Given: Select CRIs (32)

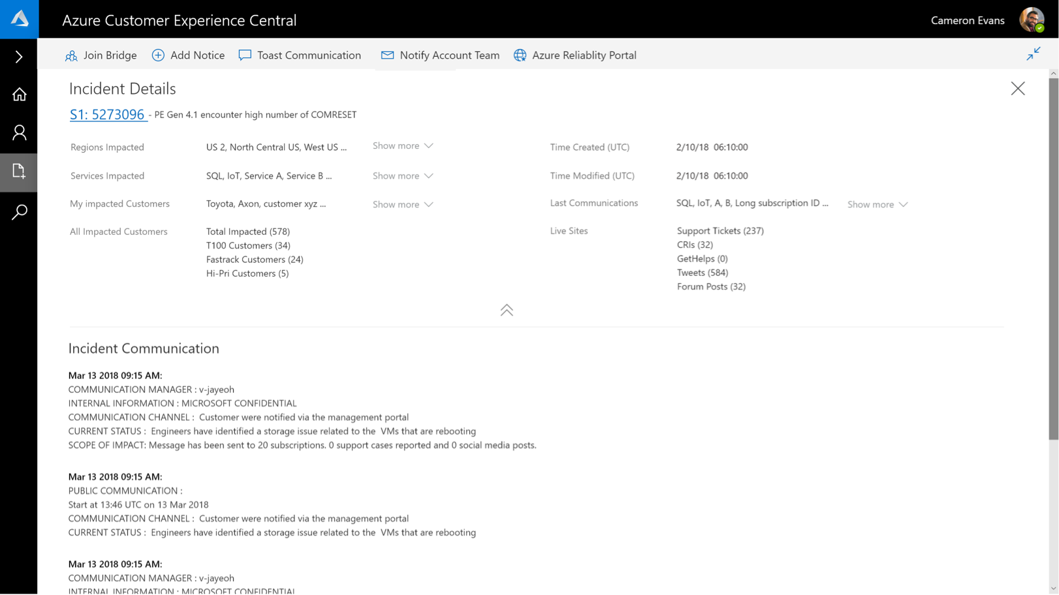Looking at the screenshot, I should pos(695,245).
